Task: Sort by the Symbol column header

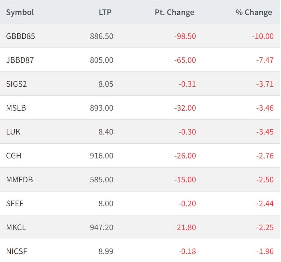Action: (20, 13)
